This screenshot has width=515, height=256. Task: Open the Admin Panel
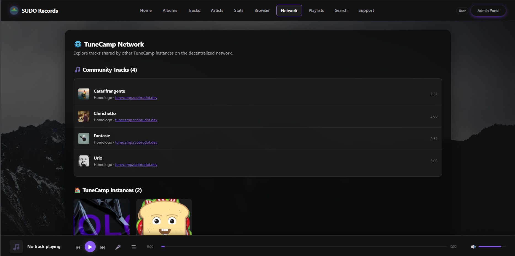(x=488, y=10)
